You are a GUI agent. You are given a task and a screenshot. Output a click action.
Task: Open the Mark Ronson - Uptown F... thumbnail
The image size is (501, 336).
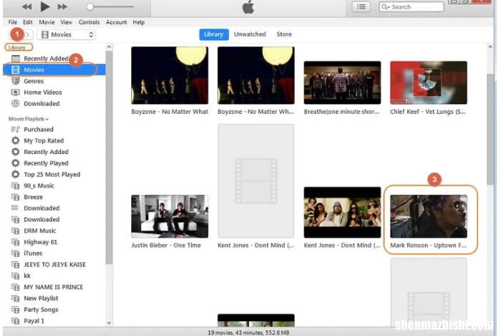point(429,216)
